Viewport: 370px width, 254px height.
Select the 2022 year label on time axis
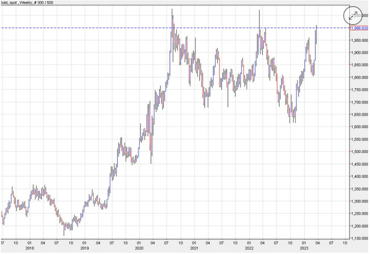[x=249, y=248]
